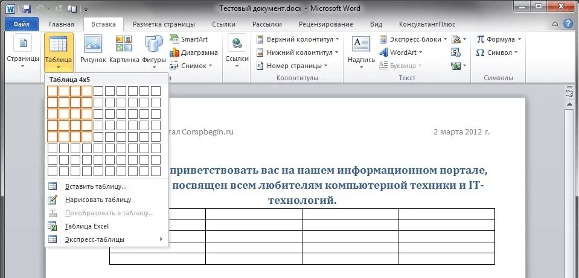Image resolution: width=579 pixels, height=278 pixels.
Task: Open the Снимок screenshot dropdown
Action: (x=191, y=66)
